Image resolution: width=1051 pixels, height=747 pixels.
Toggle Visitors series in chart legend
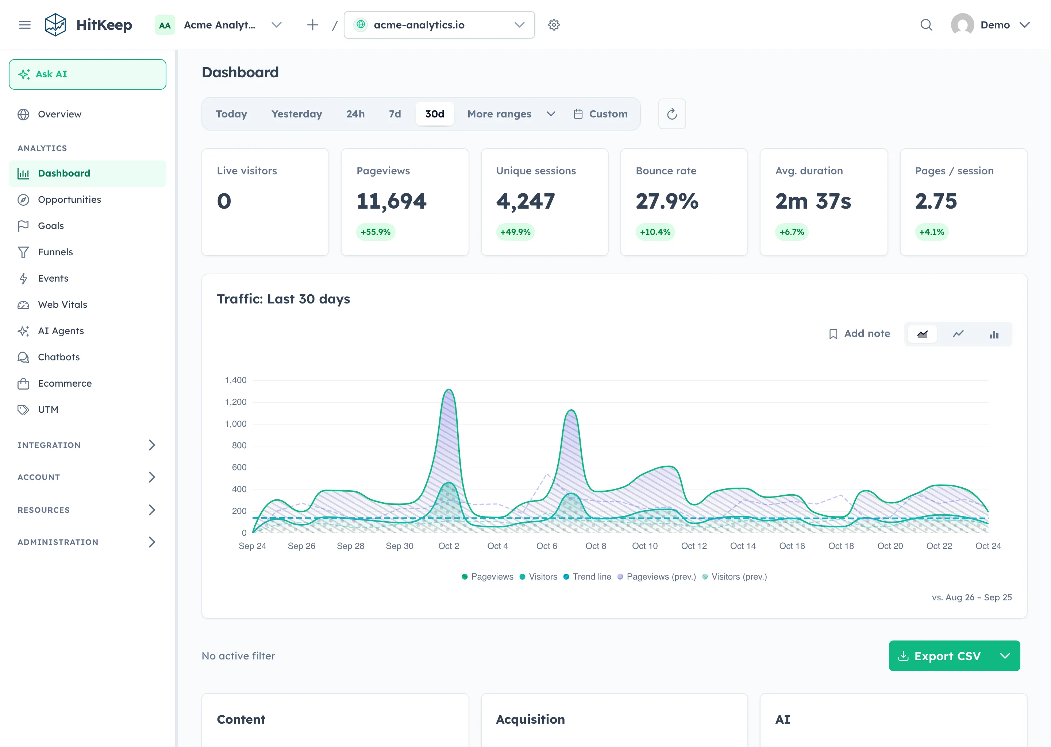[x=538, y=576]
